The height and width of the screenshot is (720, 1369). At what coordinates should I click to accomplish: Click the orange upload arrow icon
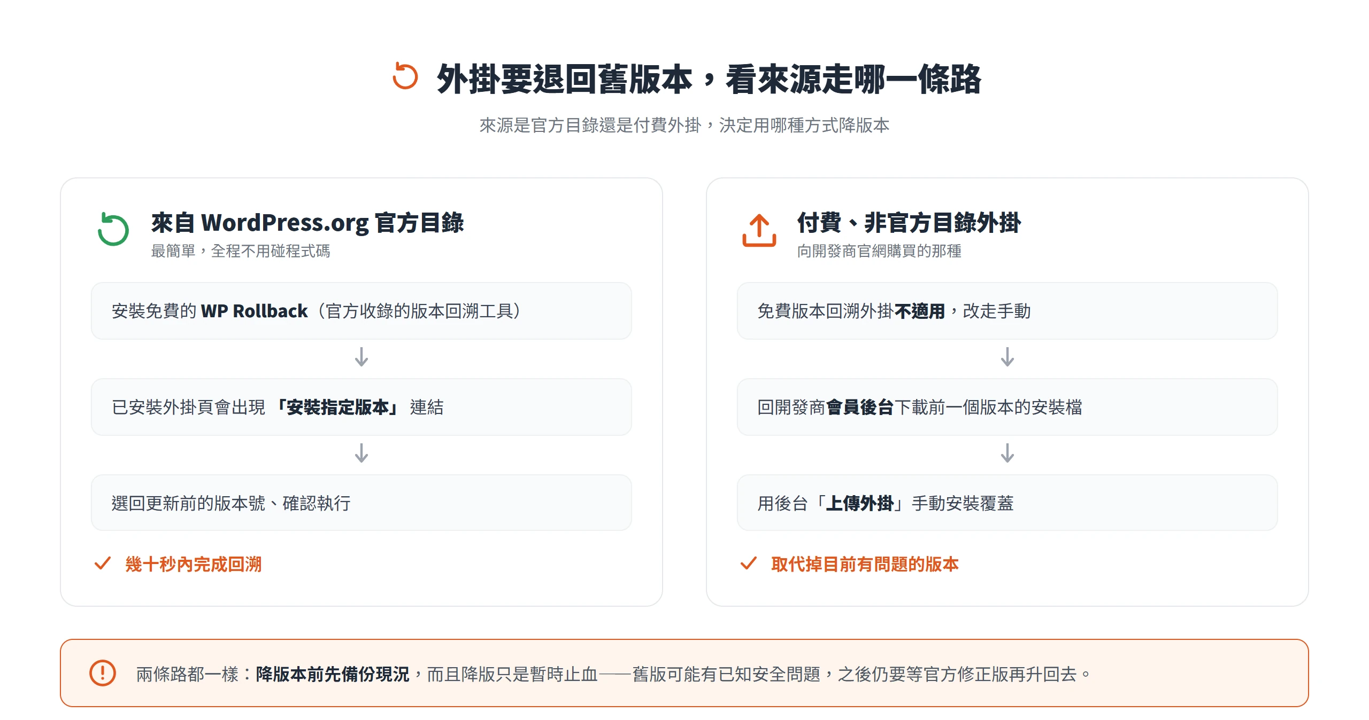[759, 230]
